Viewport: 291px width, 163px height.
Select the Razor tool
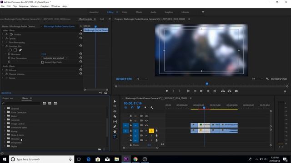tap(115, 116)
